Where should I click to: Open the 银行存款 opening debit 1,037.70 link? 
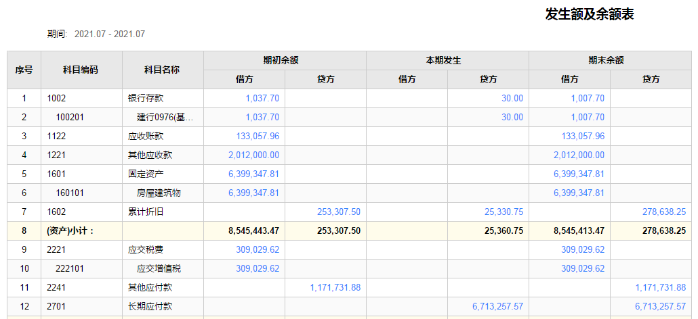(262, 99)
